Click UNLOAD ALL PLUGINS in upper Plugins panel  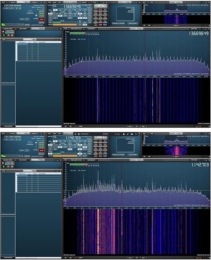[x=118, y=23]
